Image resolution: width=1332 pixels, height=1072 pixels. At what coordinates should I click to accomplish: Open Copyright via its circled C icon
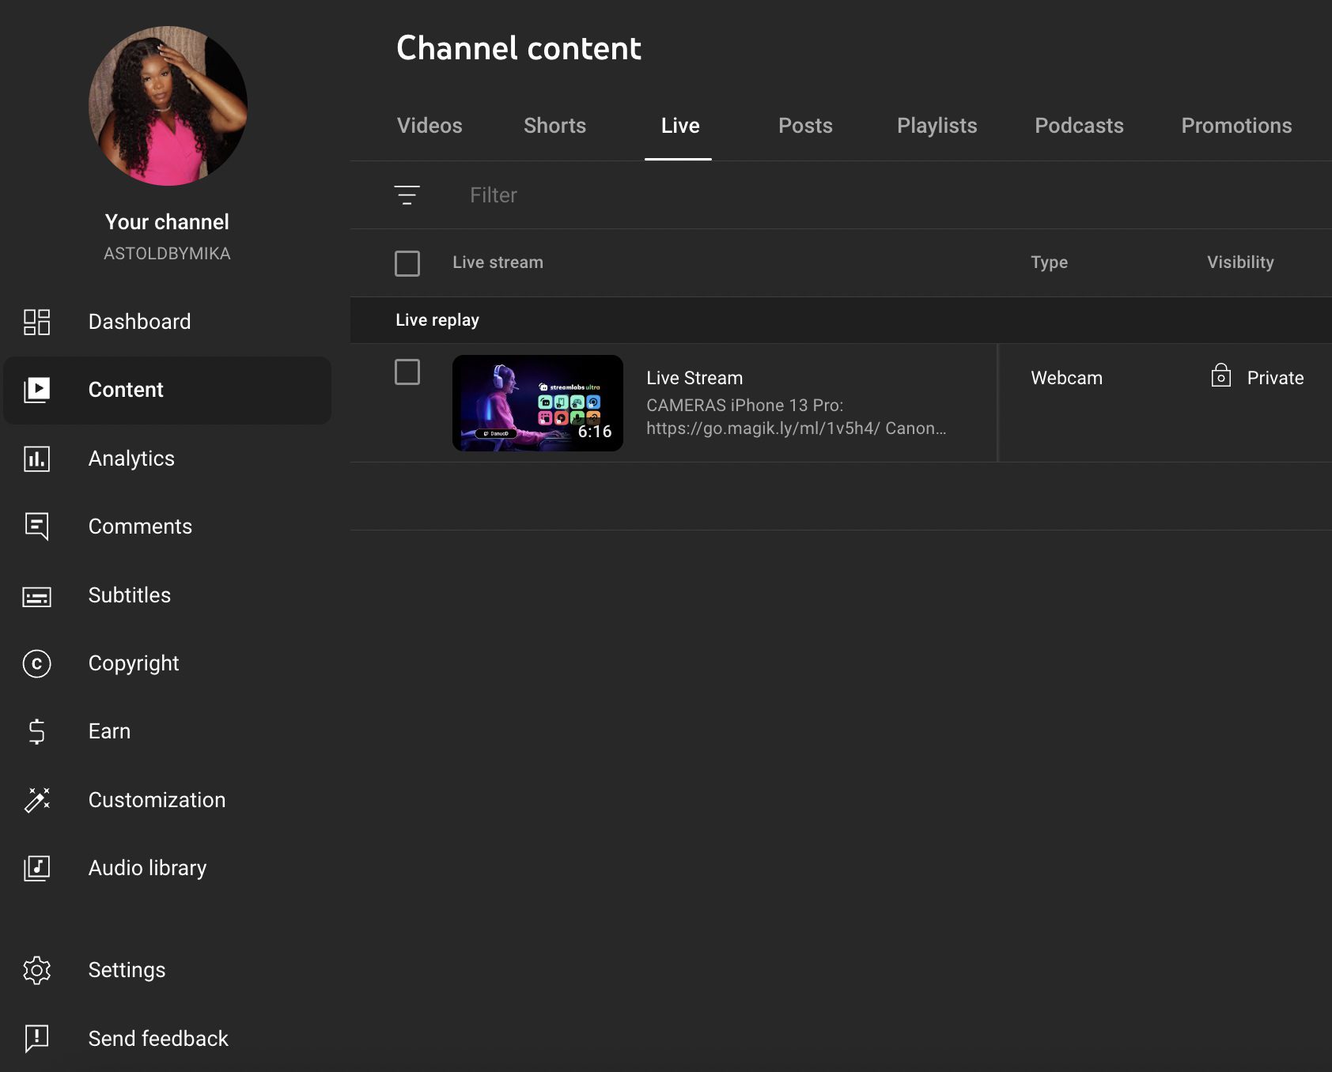coord(36,663)
